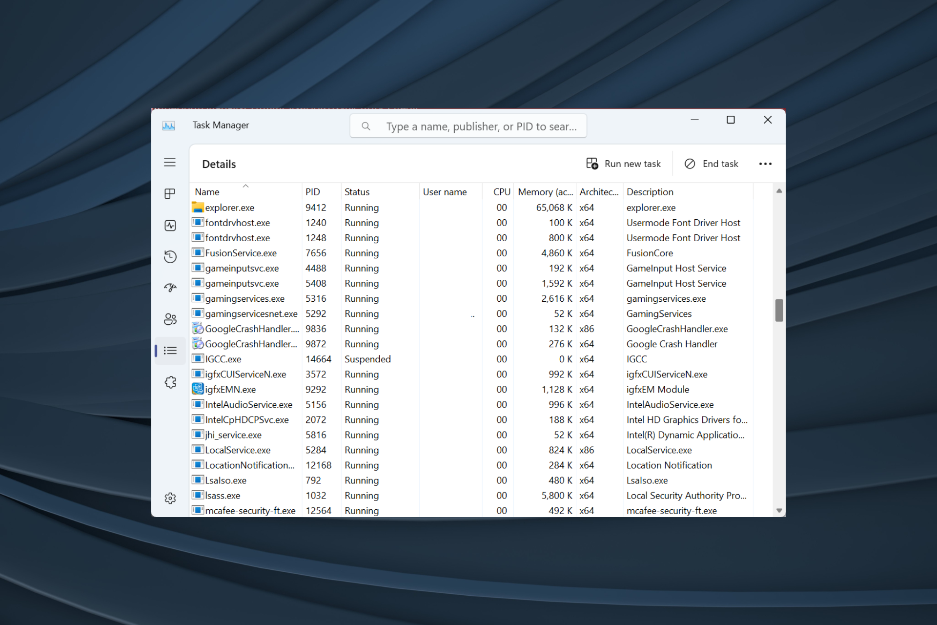Click the explorer.exe folder icon
Screen dimensions: 937x625
[198, 207]
